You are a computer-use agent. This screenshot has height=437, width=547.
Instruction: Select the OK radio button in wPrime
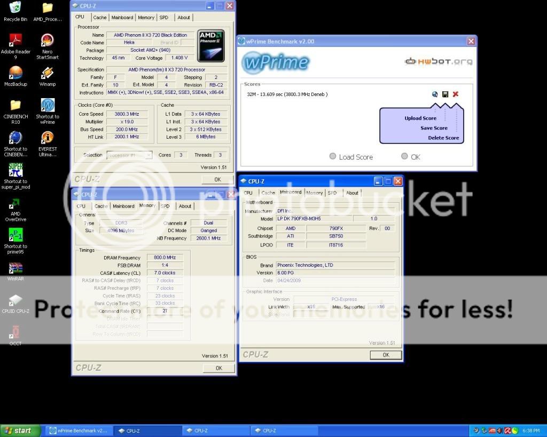[x=404, y=156]
